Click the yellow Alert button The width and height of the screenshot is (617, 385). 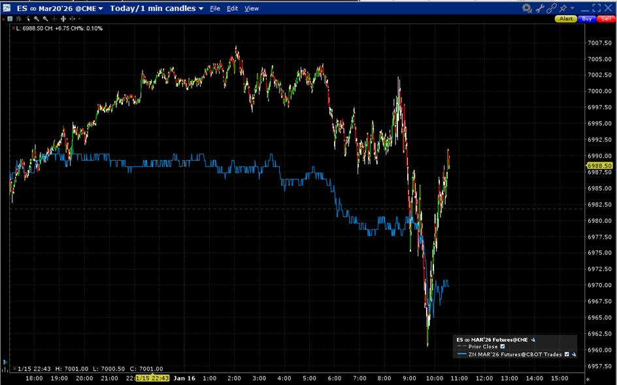coord(566,18)
